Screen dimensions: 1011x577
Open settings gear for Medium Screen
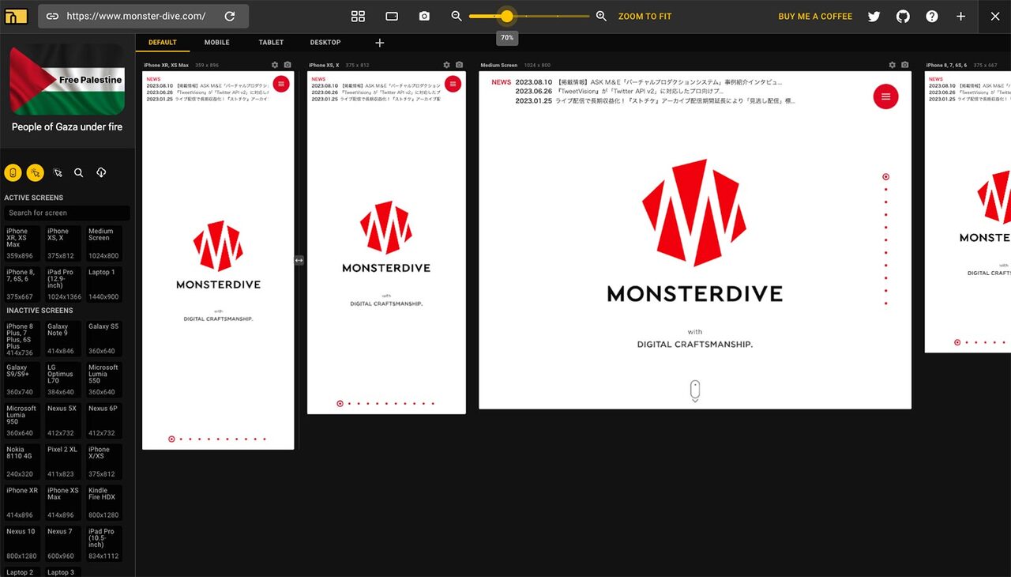(x=892, y=65)
